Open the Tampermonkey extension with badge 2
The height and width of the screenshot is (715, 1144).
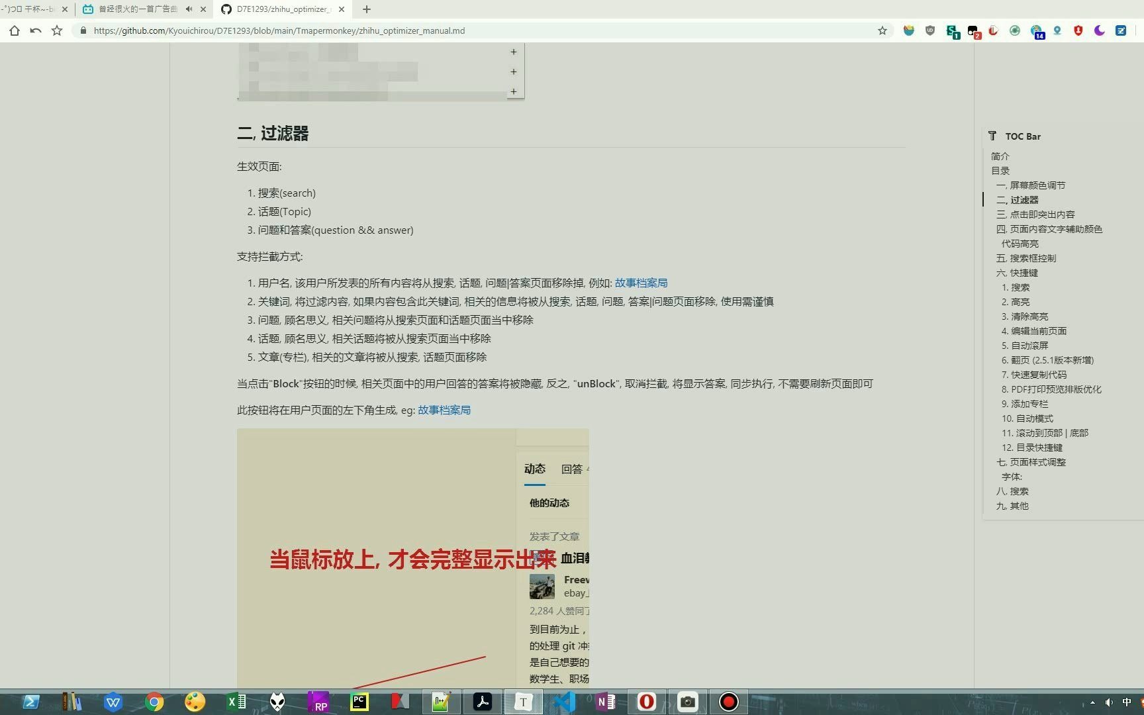[x=973, y=31]
